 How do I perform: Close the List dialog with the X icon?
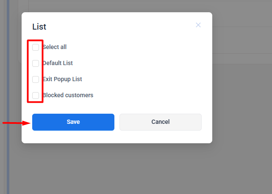click(x=198, y=25)
